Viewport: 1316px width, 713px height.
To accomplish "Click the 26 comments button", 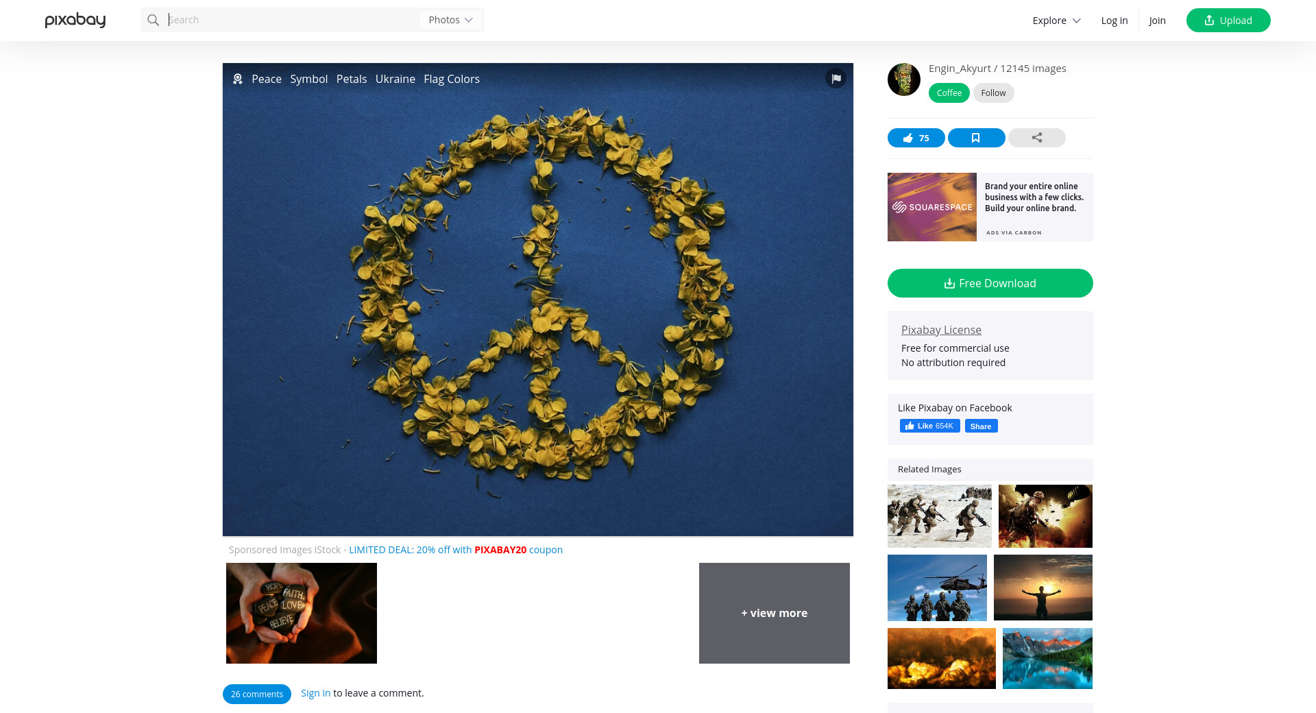I will (x=257, y=694).
